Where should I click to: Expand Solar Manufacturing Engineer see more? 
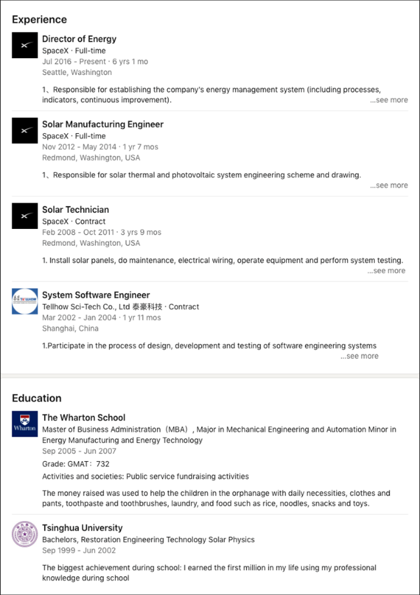(389, 185)
